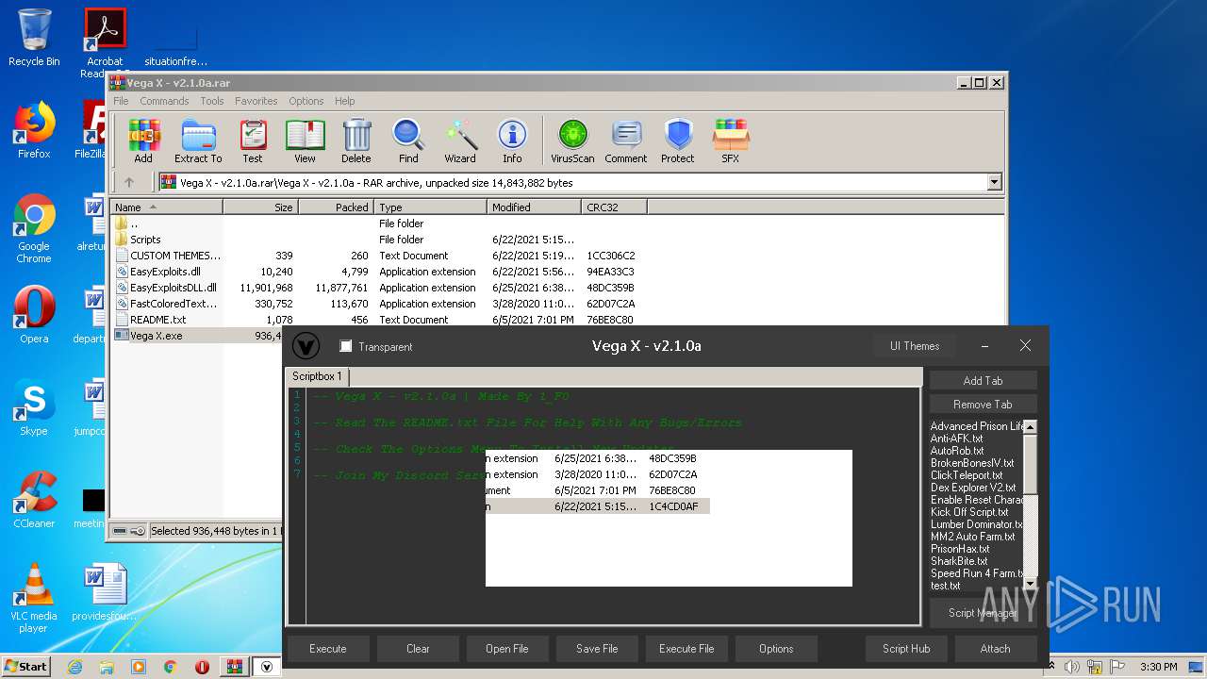Launch the Wizard wand icon

coord(460,141)
